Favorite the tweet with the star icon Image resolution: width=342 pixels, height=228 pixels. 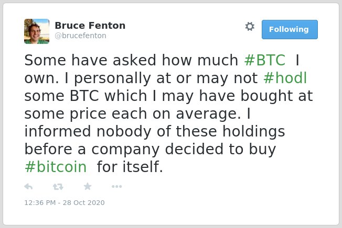pyautogui.click(x=88, y=186)
